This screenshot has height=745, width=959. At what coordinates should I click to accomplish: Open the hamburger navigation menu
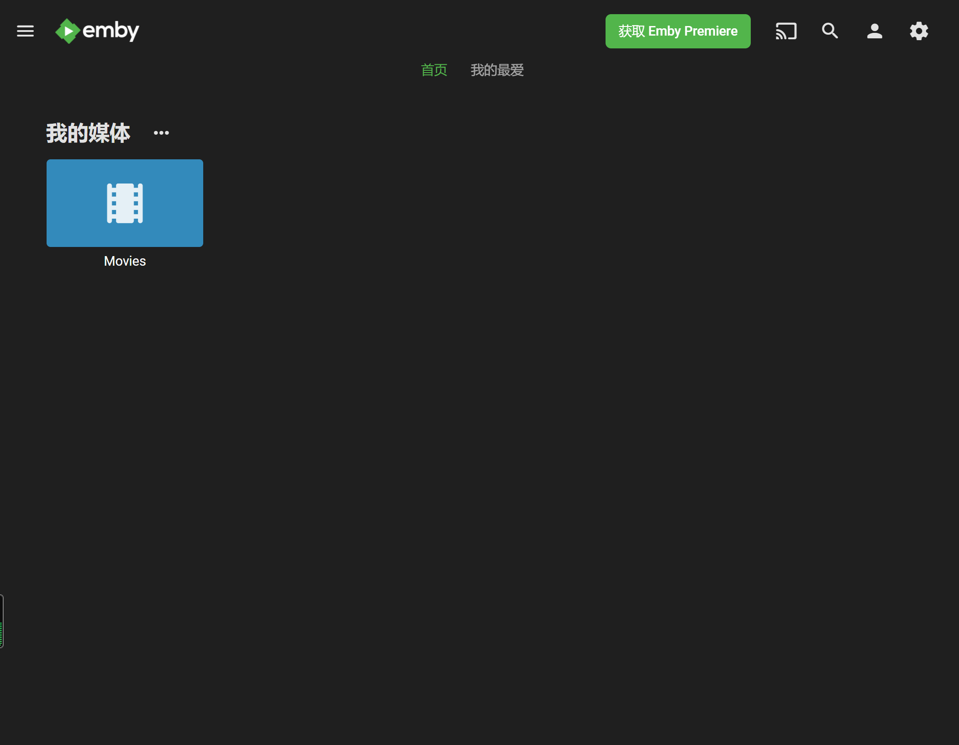25,31
